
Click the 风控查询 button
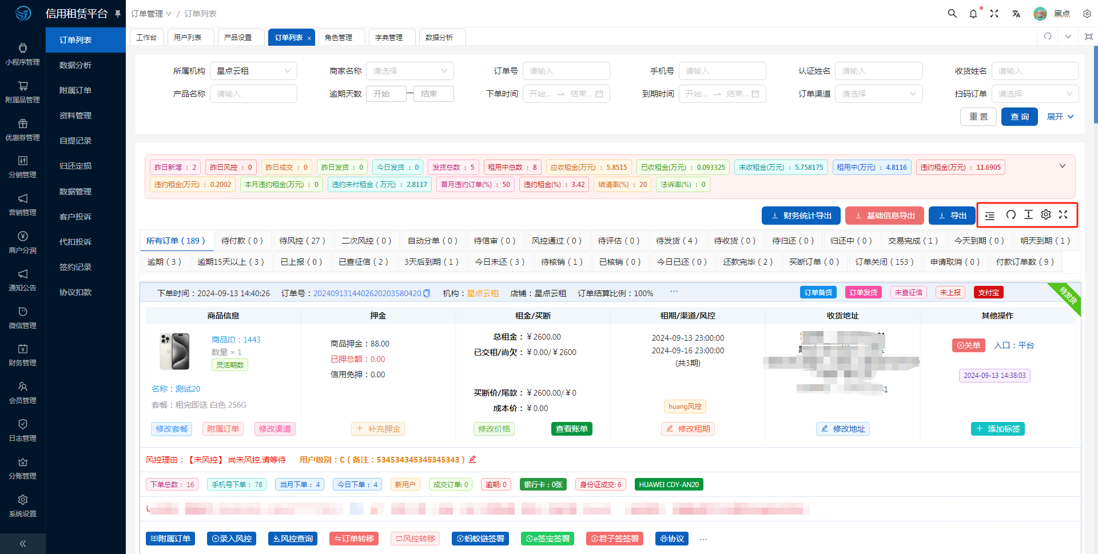click(293, 539)
